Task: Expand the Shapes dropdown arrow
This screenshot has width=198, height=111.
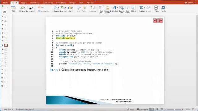Action: click(58, 7)
